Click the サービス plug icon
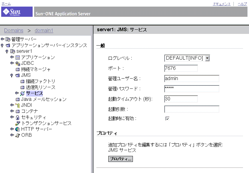249x173 pixels. [22, 94]
